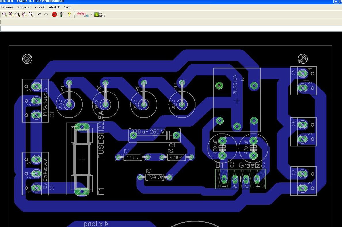Screen dimensions: 342x227
Task: Launch the DesignLink search button
Action: [83, 14]
